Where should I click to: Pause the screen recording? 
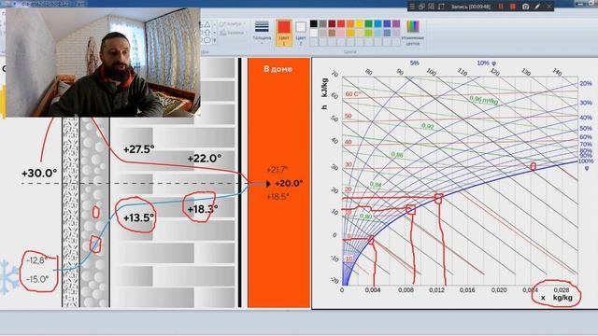pos(501,7)
